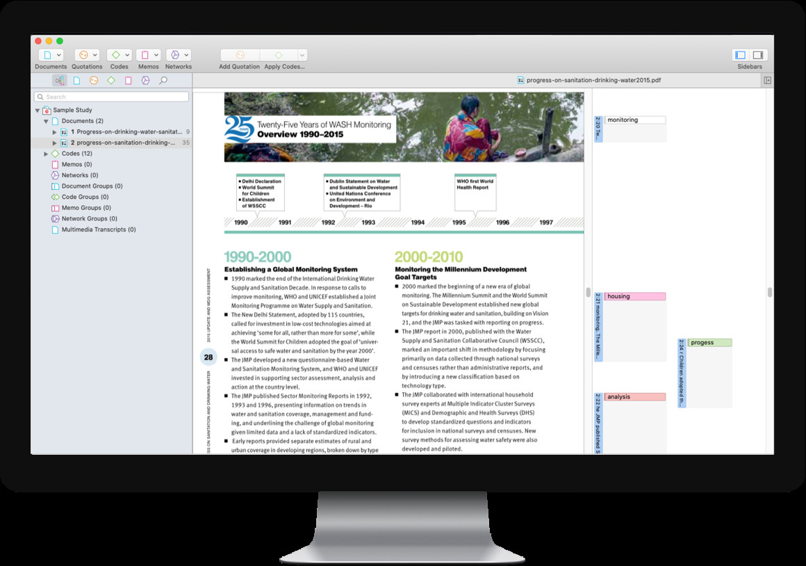Click quotation bar 2:22 in the margin

(598, 423)
